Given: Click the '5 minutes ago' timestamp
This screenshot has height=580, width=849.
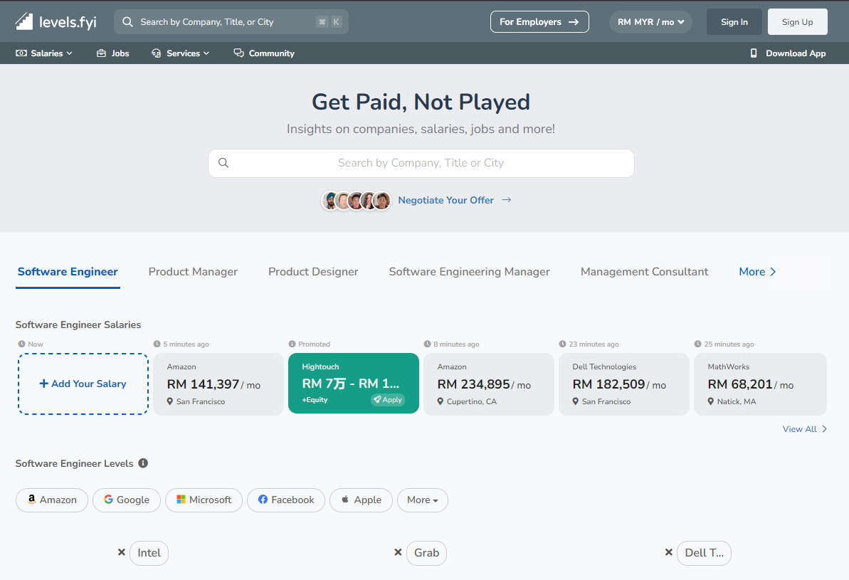Looking at the screenshot, I should pos(186,344).
